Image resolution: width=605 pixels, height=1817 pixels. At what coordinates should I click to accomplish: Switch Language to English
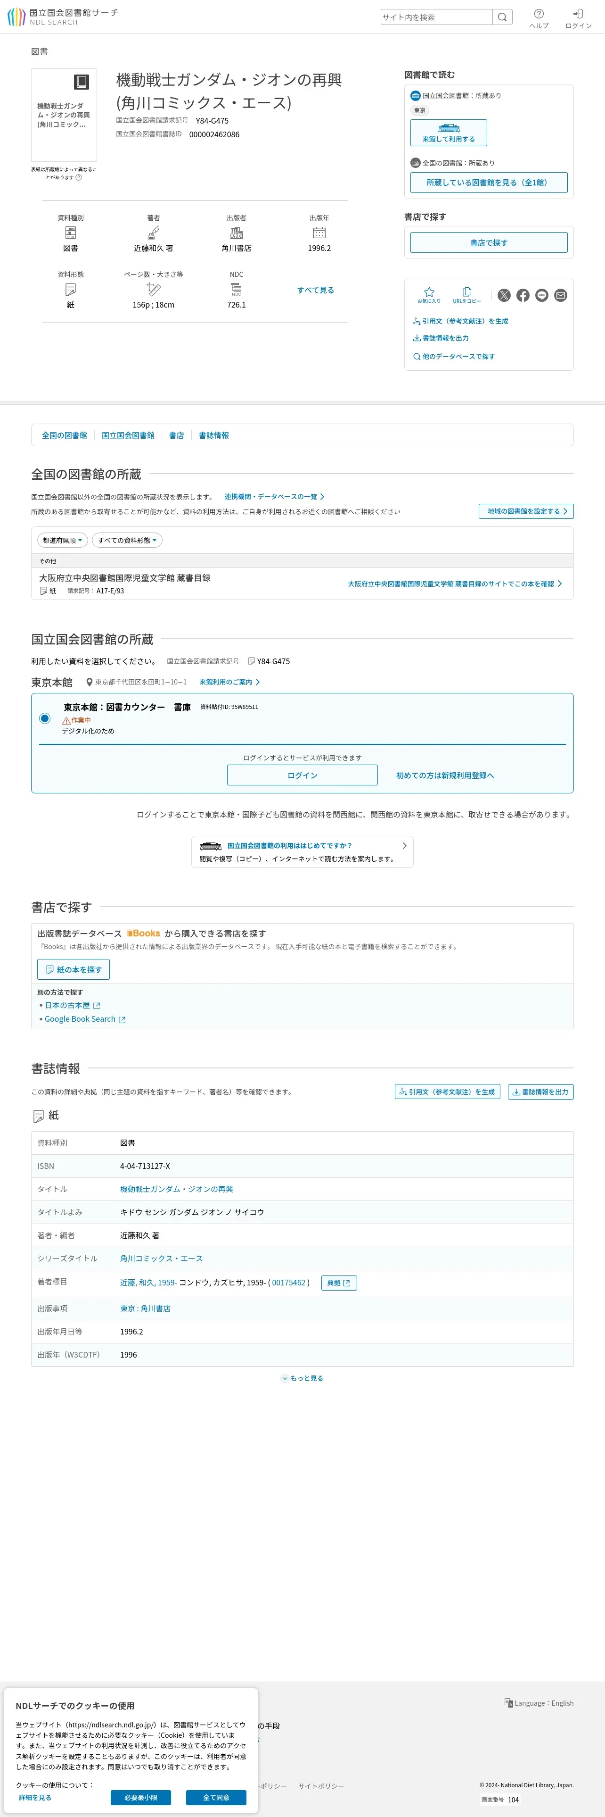pos(539,1703)
